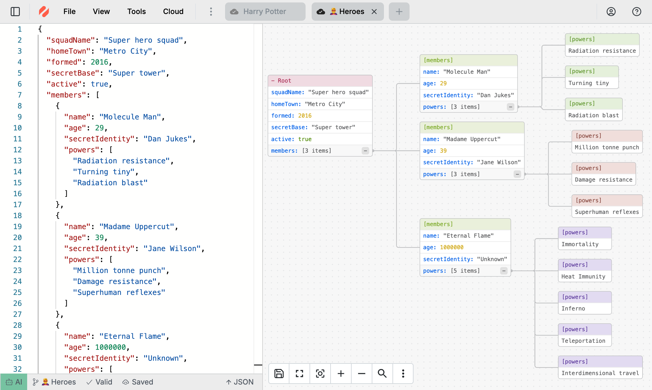The image size is (652, 390).
Task: Zoom in on the graph
Action: pyautogui.click(x=341, y=373)
